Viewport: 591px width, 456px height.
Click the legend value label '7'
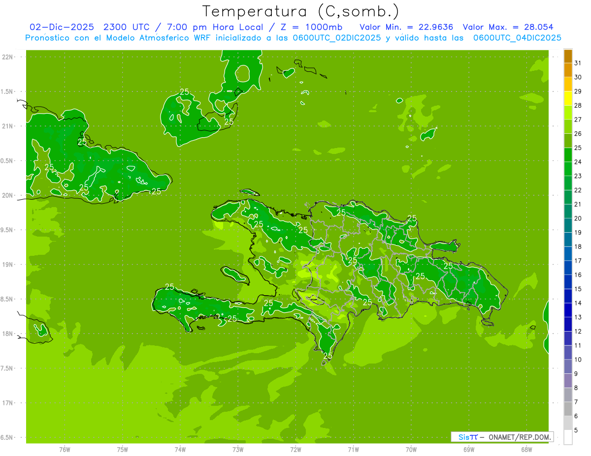pyautogui.click(x=576, y=402)
